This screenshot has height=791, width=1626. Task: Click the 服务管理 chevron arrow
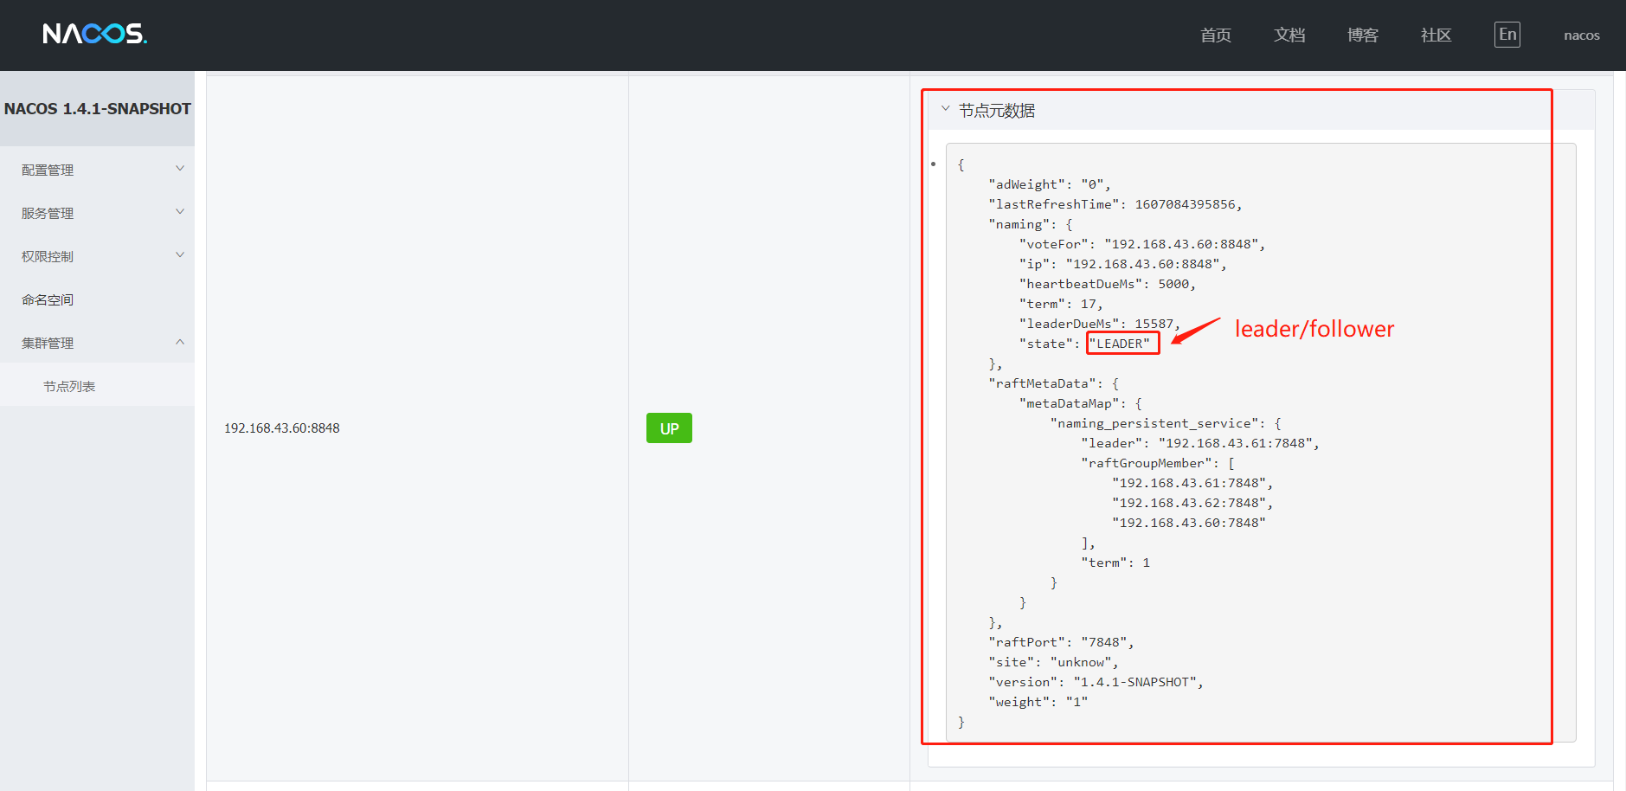click(180, 212)
